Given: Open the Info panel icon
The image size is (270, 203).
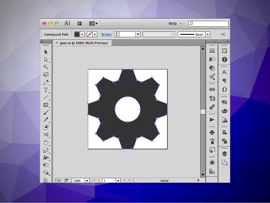Looking at the screenshot, I should 224,60.
